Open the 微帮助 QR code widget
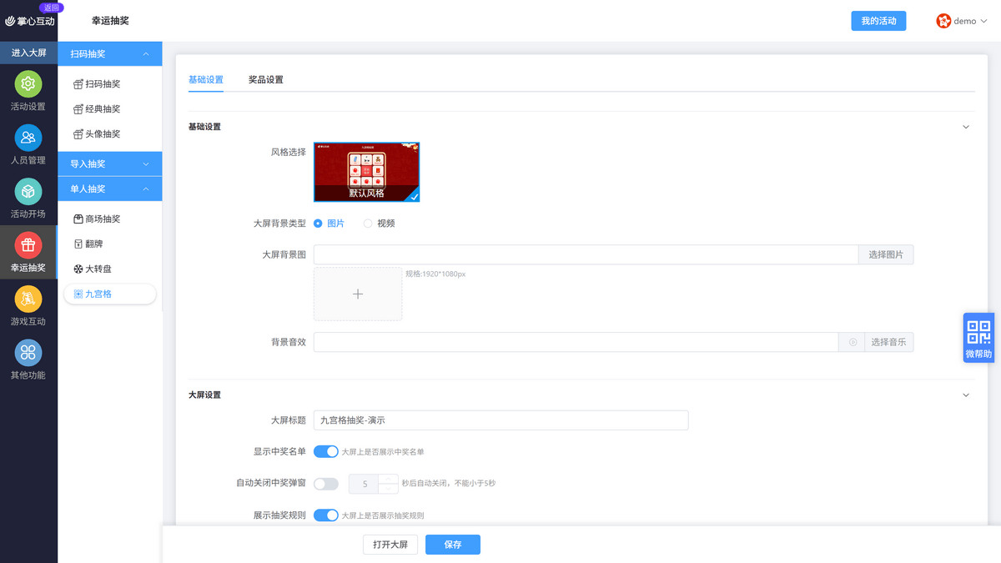 point(978,338)
